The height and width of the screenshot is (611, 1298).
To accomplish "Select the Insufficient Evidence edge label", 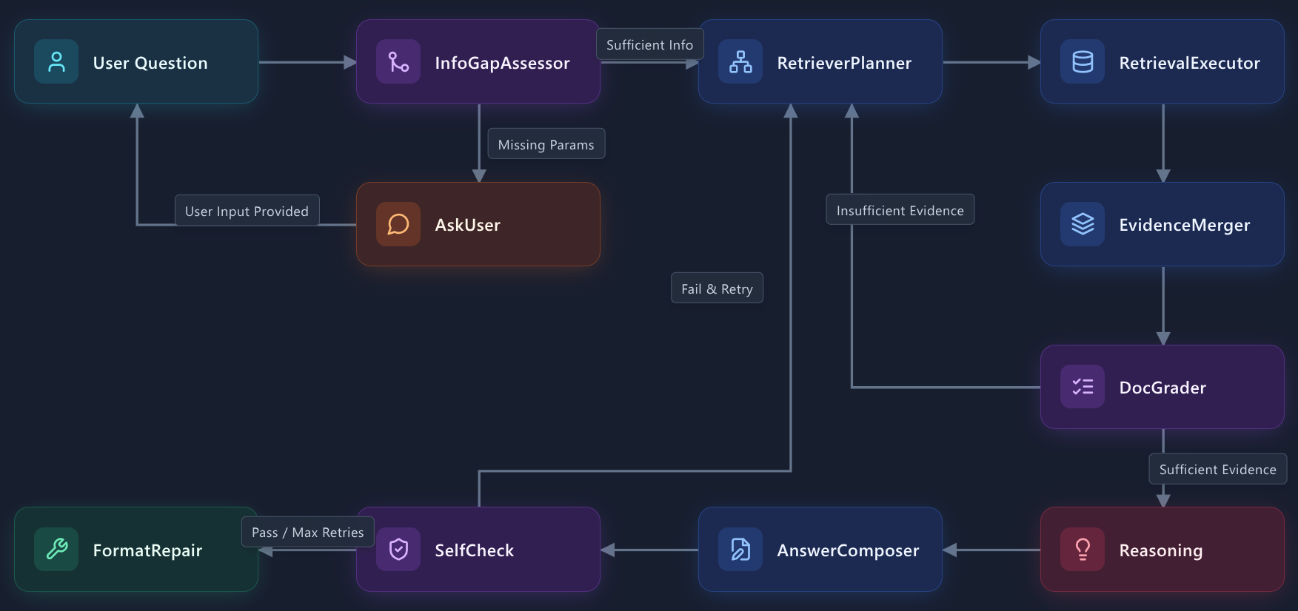I will coord(900,210).
